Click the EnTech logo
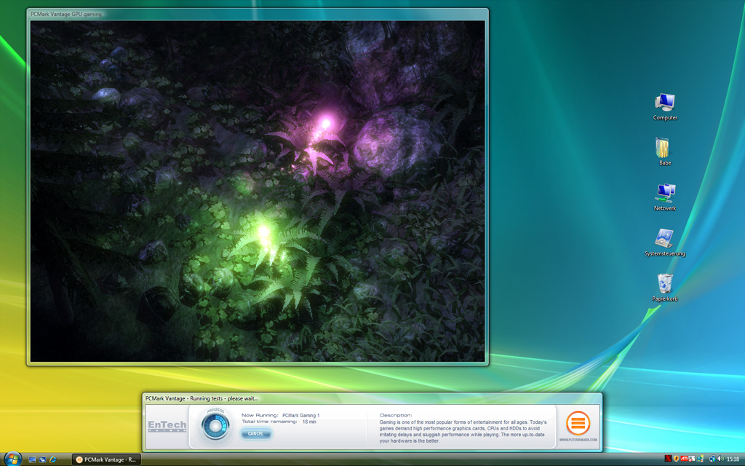 167,426
